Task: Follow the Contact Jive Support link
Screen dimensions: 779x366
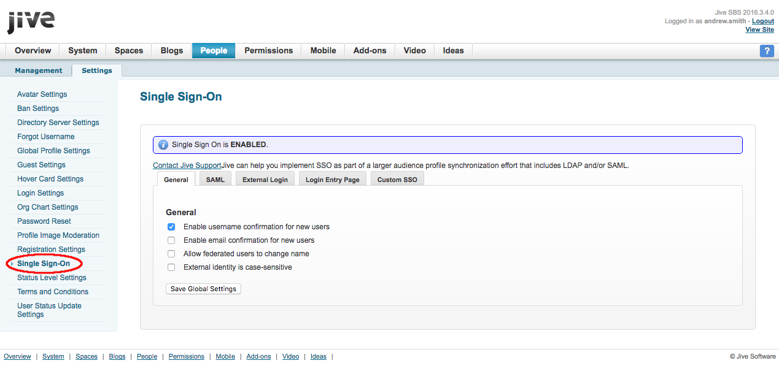Action: [187, 166]
